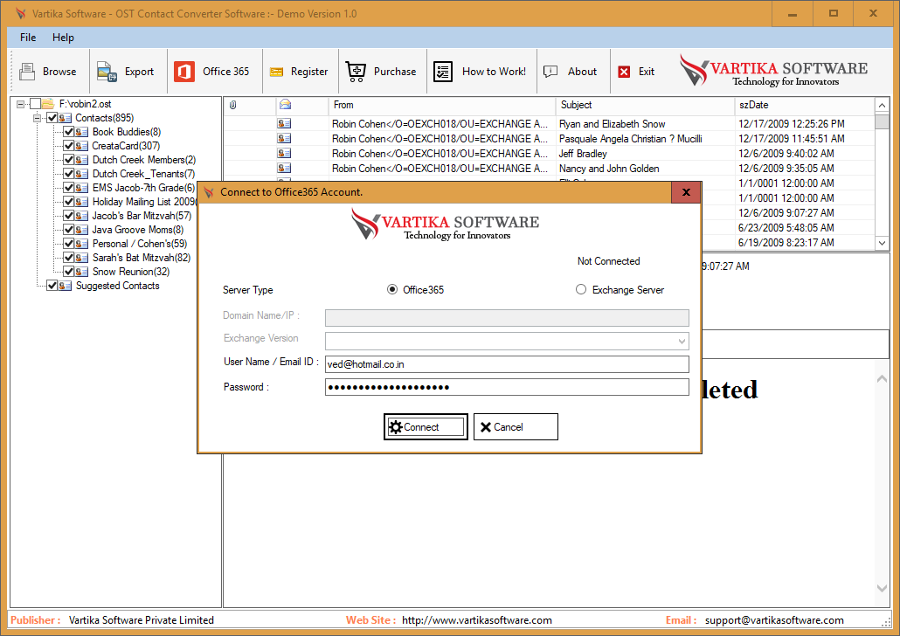900x636 pixels.
Task: Open the Help menu
Action: click(63, 38)
